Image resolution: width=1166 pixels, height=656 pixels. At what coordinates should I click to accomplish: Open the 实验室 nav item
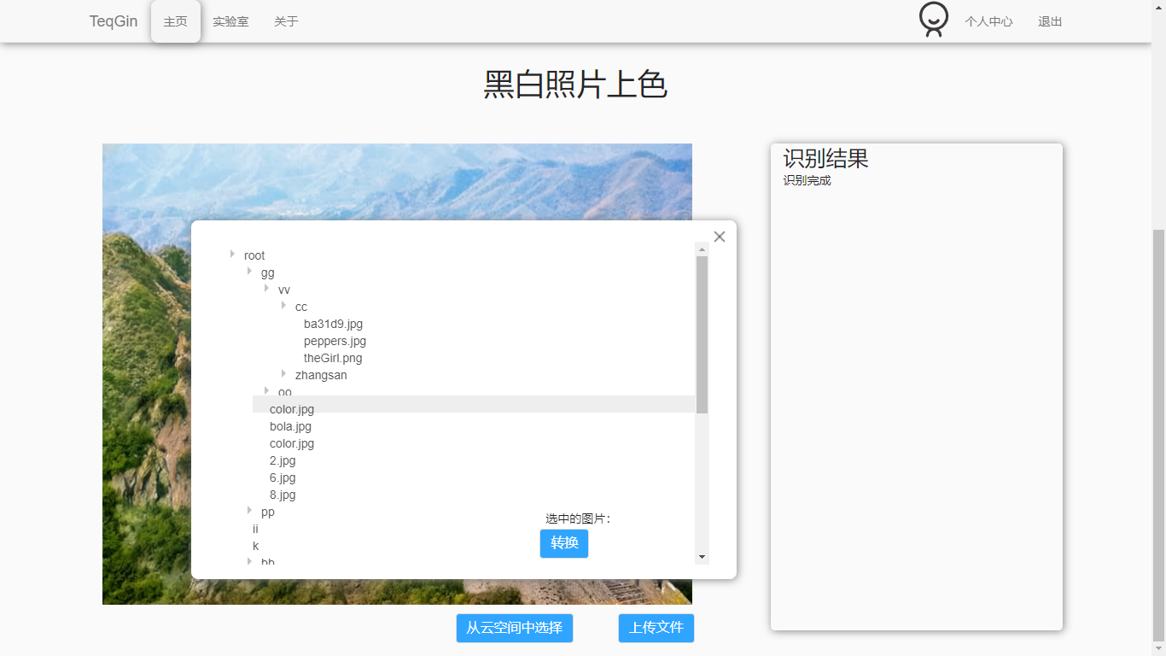pyautogui.click(x=230, y=21)
